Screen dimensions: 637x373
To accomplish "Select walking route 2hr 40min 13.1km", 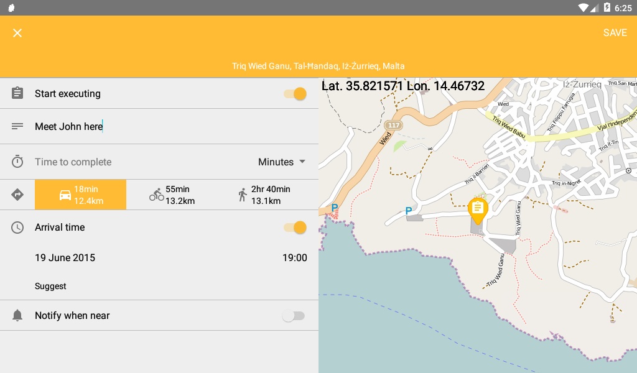I will (x=264, y=195).
